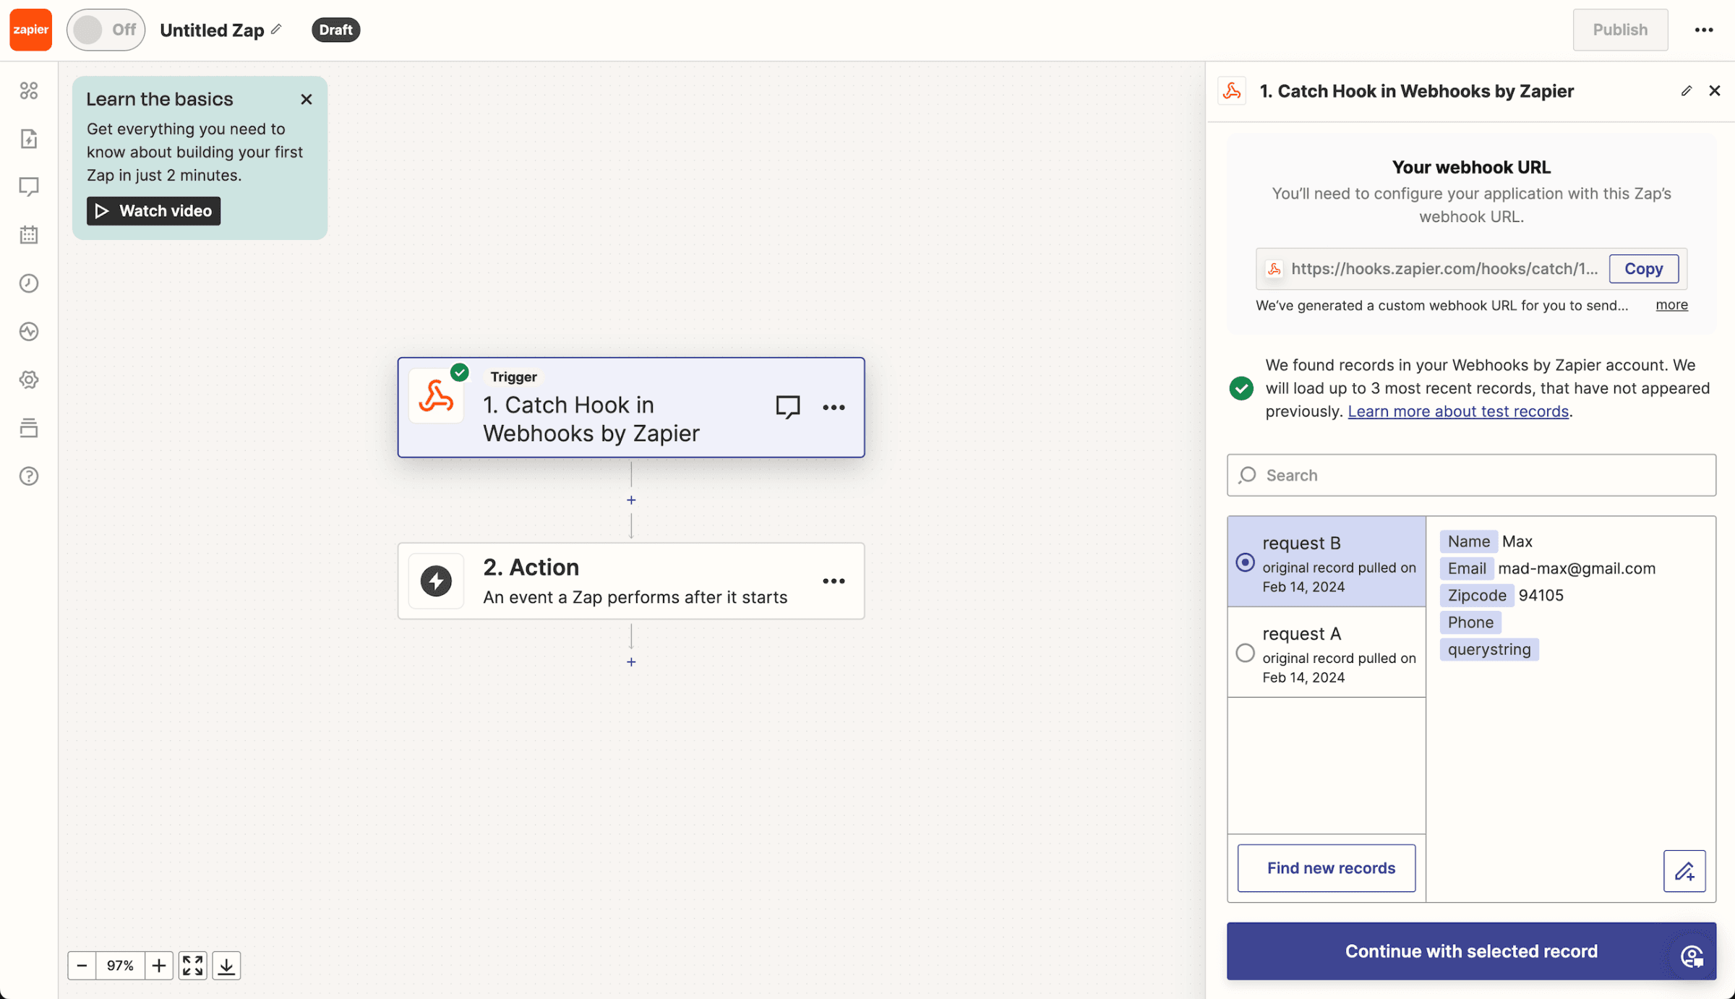Viewport: 1735px width, 999px height.
Task: Click the Webhooks icon on trigger step
Action: 436,395
